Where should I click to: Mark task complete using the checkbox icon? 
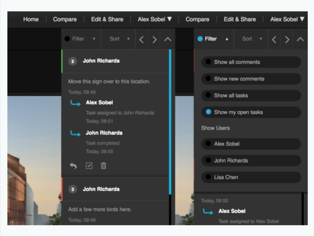89,166
